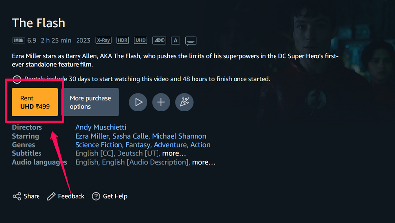Browse the Adventure genre link
The width and height of the screenshot is (395, 223).
coord(170,145)
